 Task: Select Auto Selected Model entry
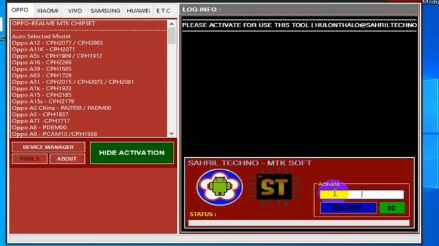[41, 36]
